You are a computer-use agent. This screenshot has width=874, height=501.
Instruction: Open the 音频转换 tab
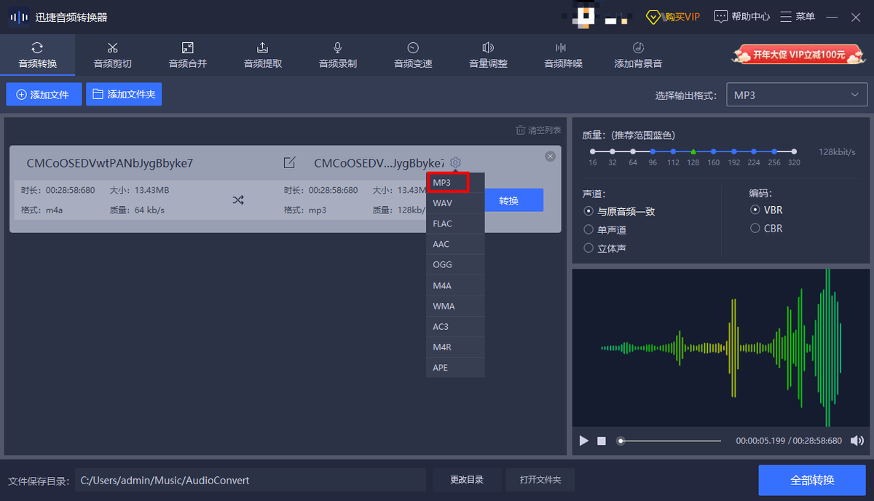(37, 55)
